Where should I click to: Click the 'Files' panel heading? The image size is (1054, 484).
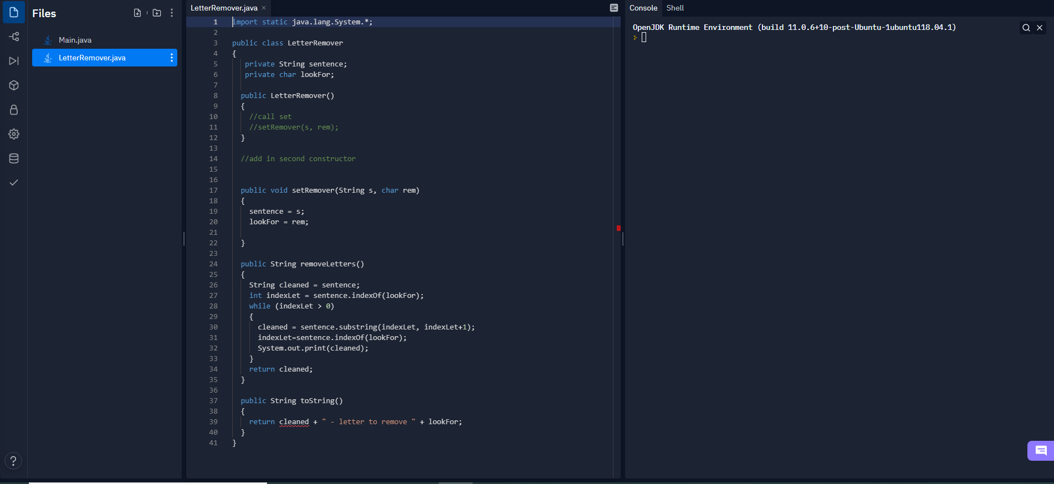[x=44, y=13]
